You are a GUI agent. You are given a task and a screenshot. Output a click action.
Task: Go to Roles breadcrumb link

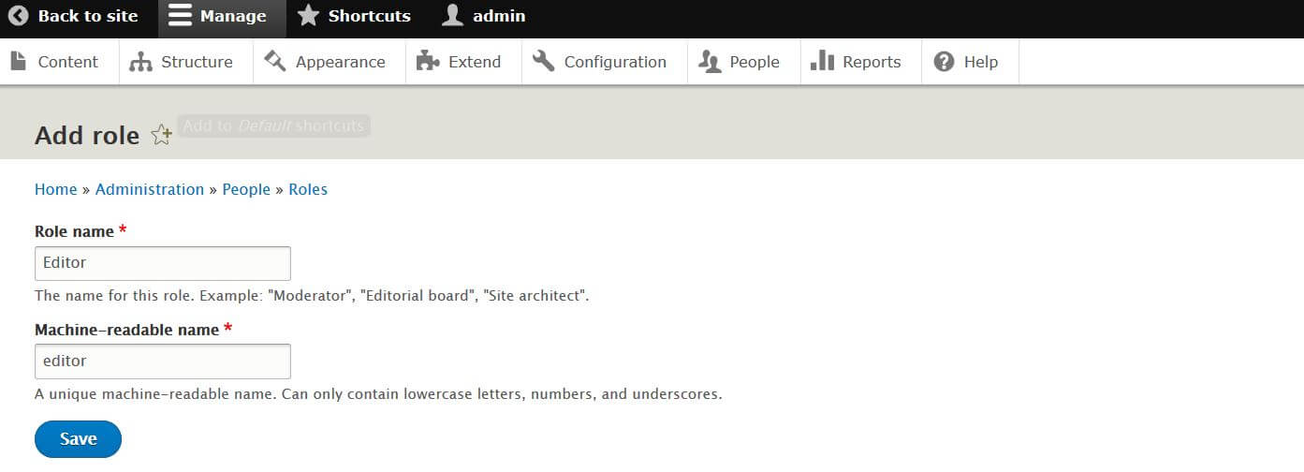coord(308,189)
